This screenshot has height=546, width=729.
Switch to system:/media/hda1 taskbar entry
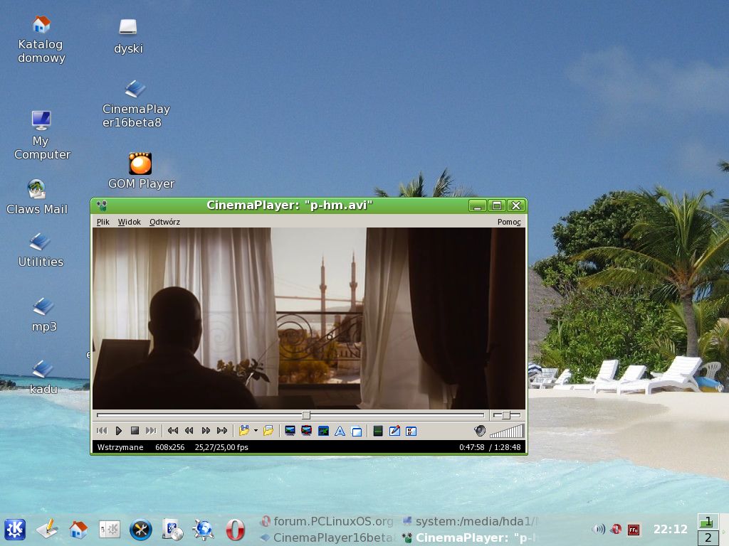(471, 521)
